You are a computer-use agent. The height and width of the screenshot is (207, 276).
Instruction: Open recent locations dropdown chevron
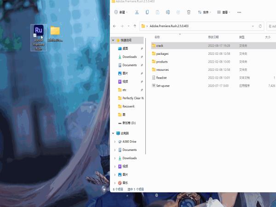point(128,26)
